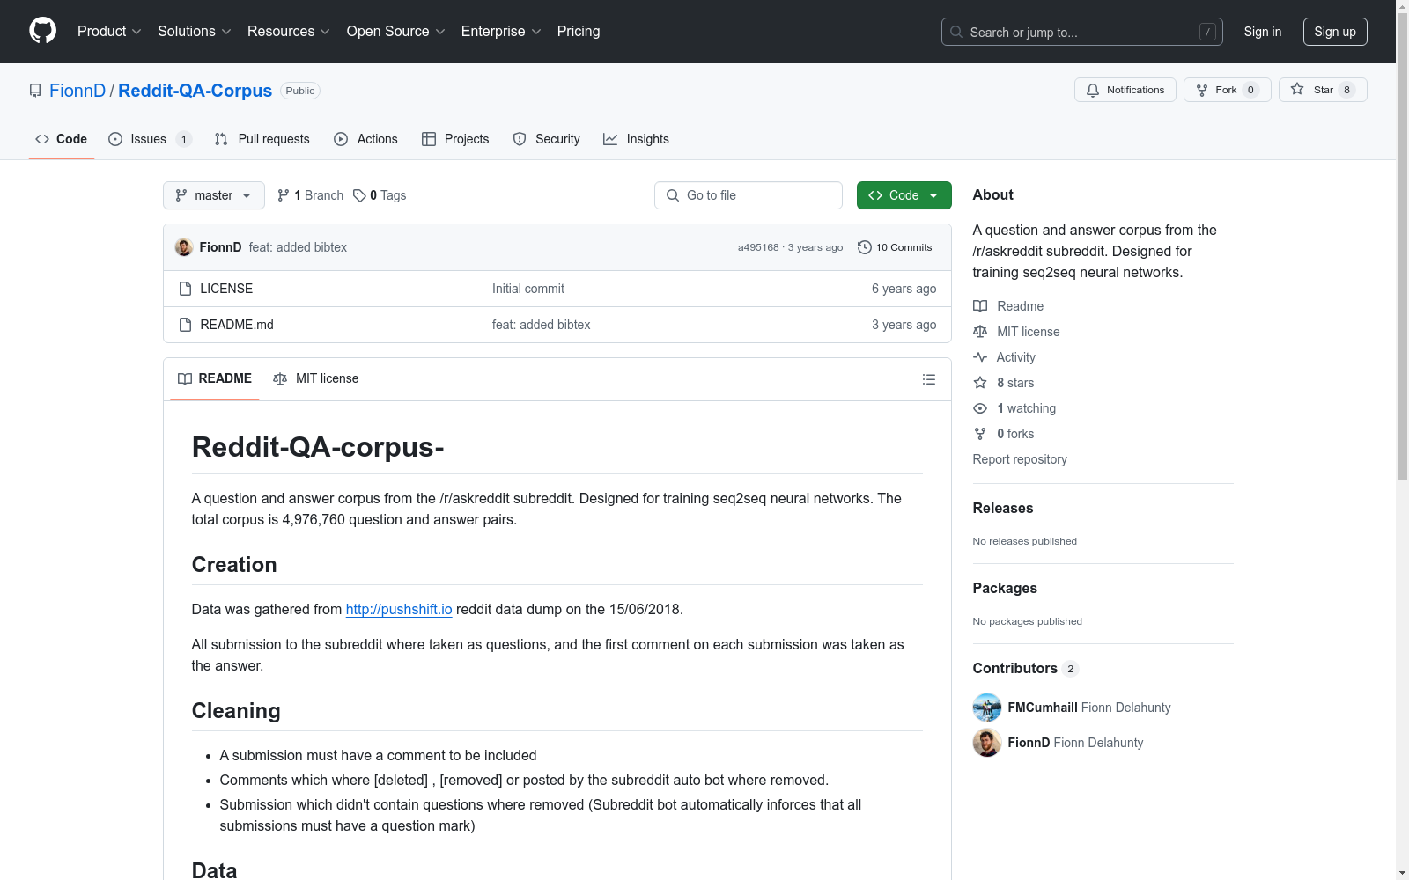Open the Contributors section heading link
This screenshot has height=880, width=1409.
pyautogui.click(x=1026, y=668)
